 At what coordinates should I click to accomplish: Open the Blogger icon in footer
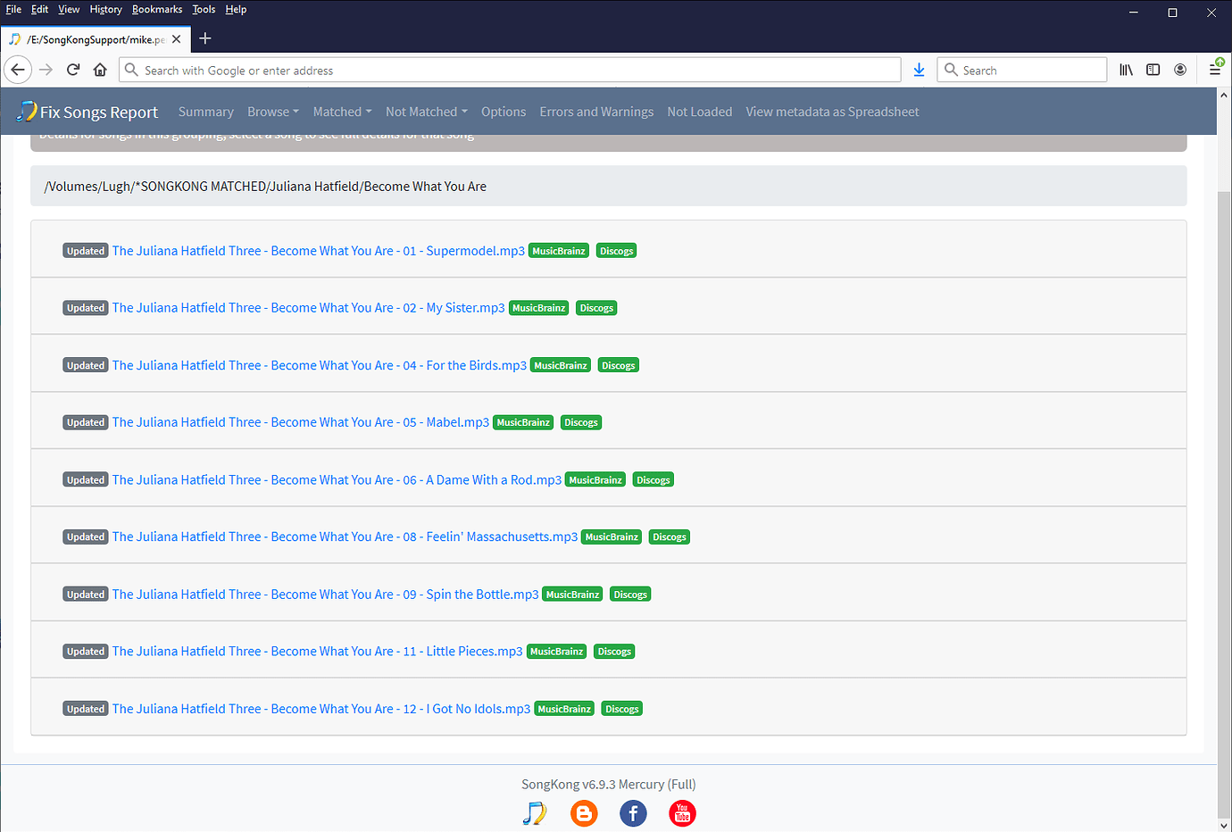pyautogui.click(x=584, y=813)
